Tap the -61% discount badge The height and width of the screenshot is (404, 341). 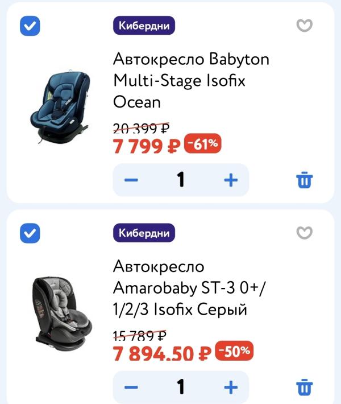coord(202,143)
